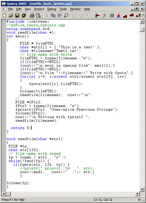Save the file with the floppy disk icon
The height and width of the screenshot is (203, 146).
pos(17,16)
